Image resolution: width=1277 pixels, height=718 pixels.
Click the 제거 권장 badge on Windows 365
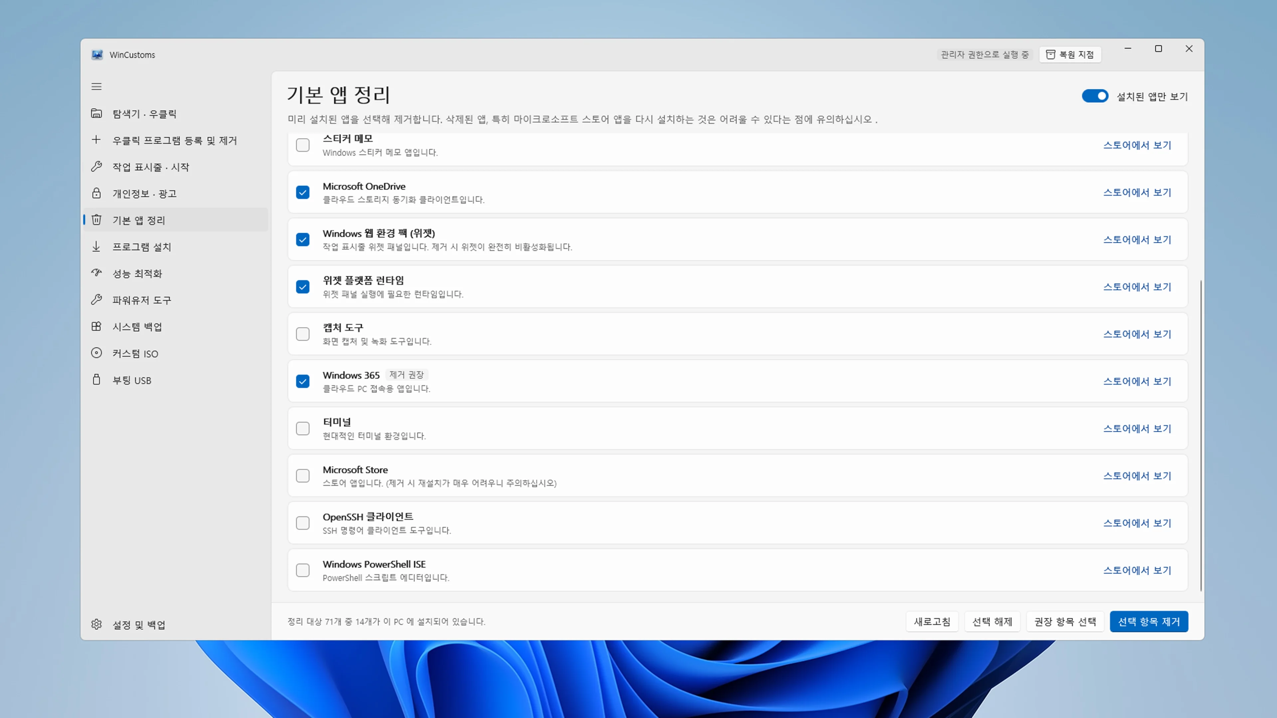pos(406,375)
